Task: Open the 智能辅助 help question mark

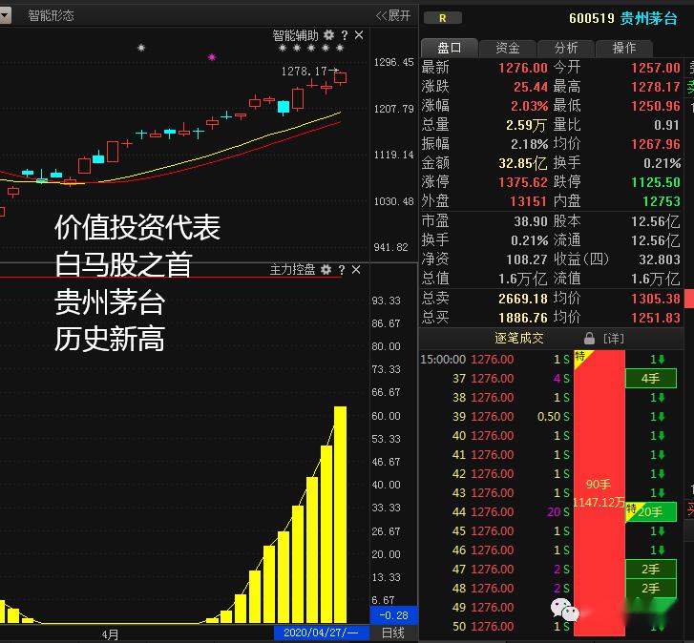Action: point(345,35)
